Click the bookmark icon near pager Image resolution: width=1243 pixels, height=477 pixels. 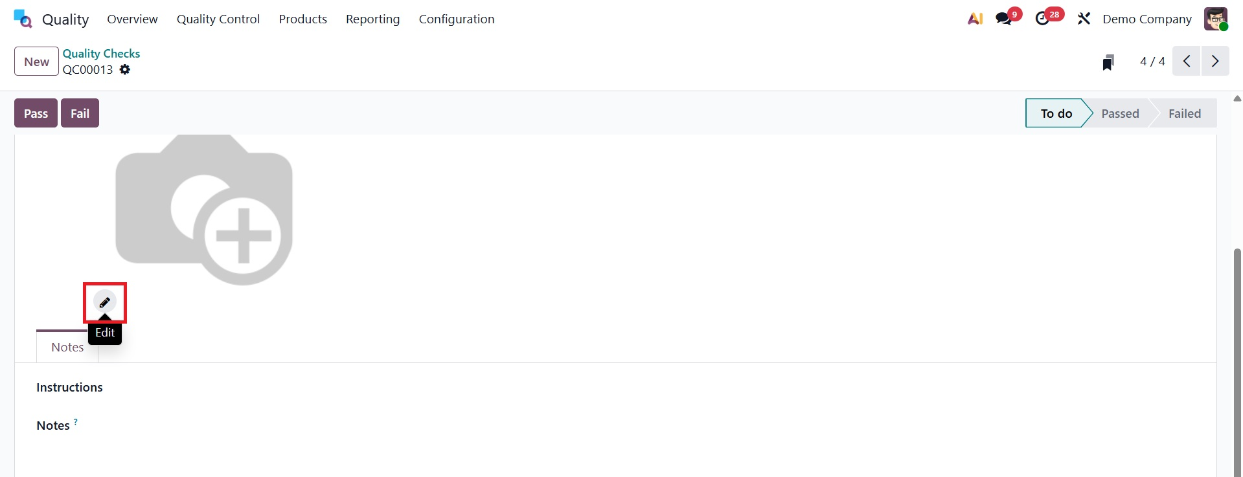(x=1108, y=62)
